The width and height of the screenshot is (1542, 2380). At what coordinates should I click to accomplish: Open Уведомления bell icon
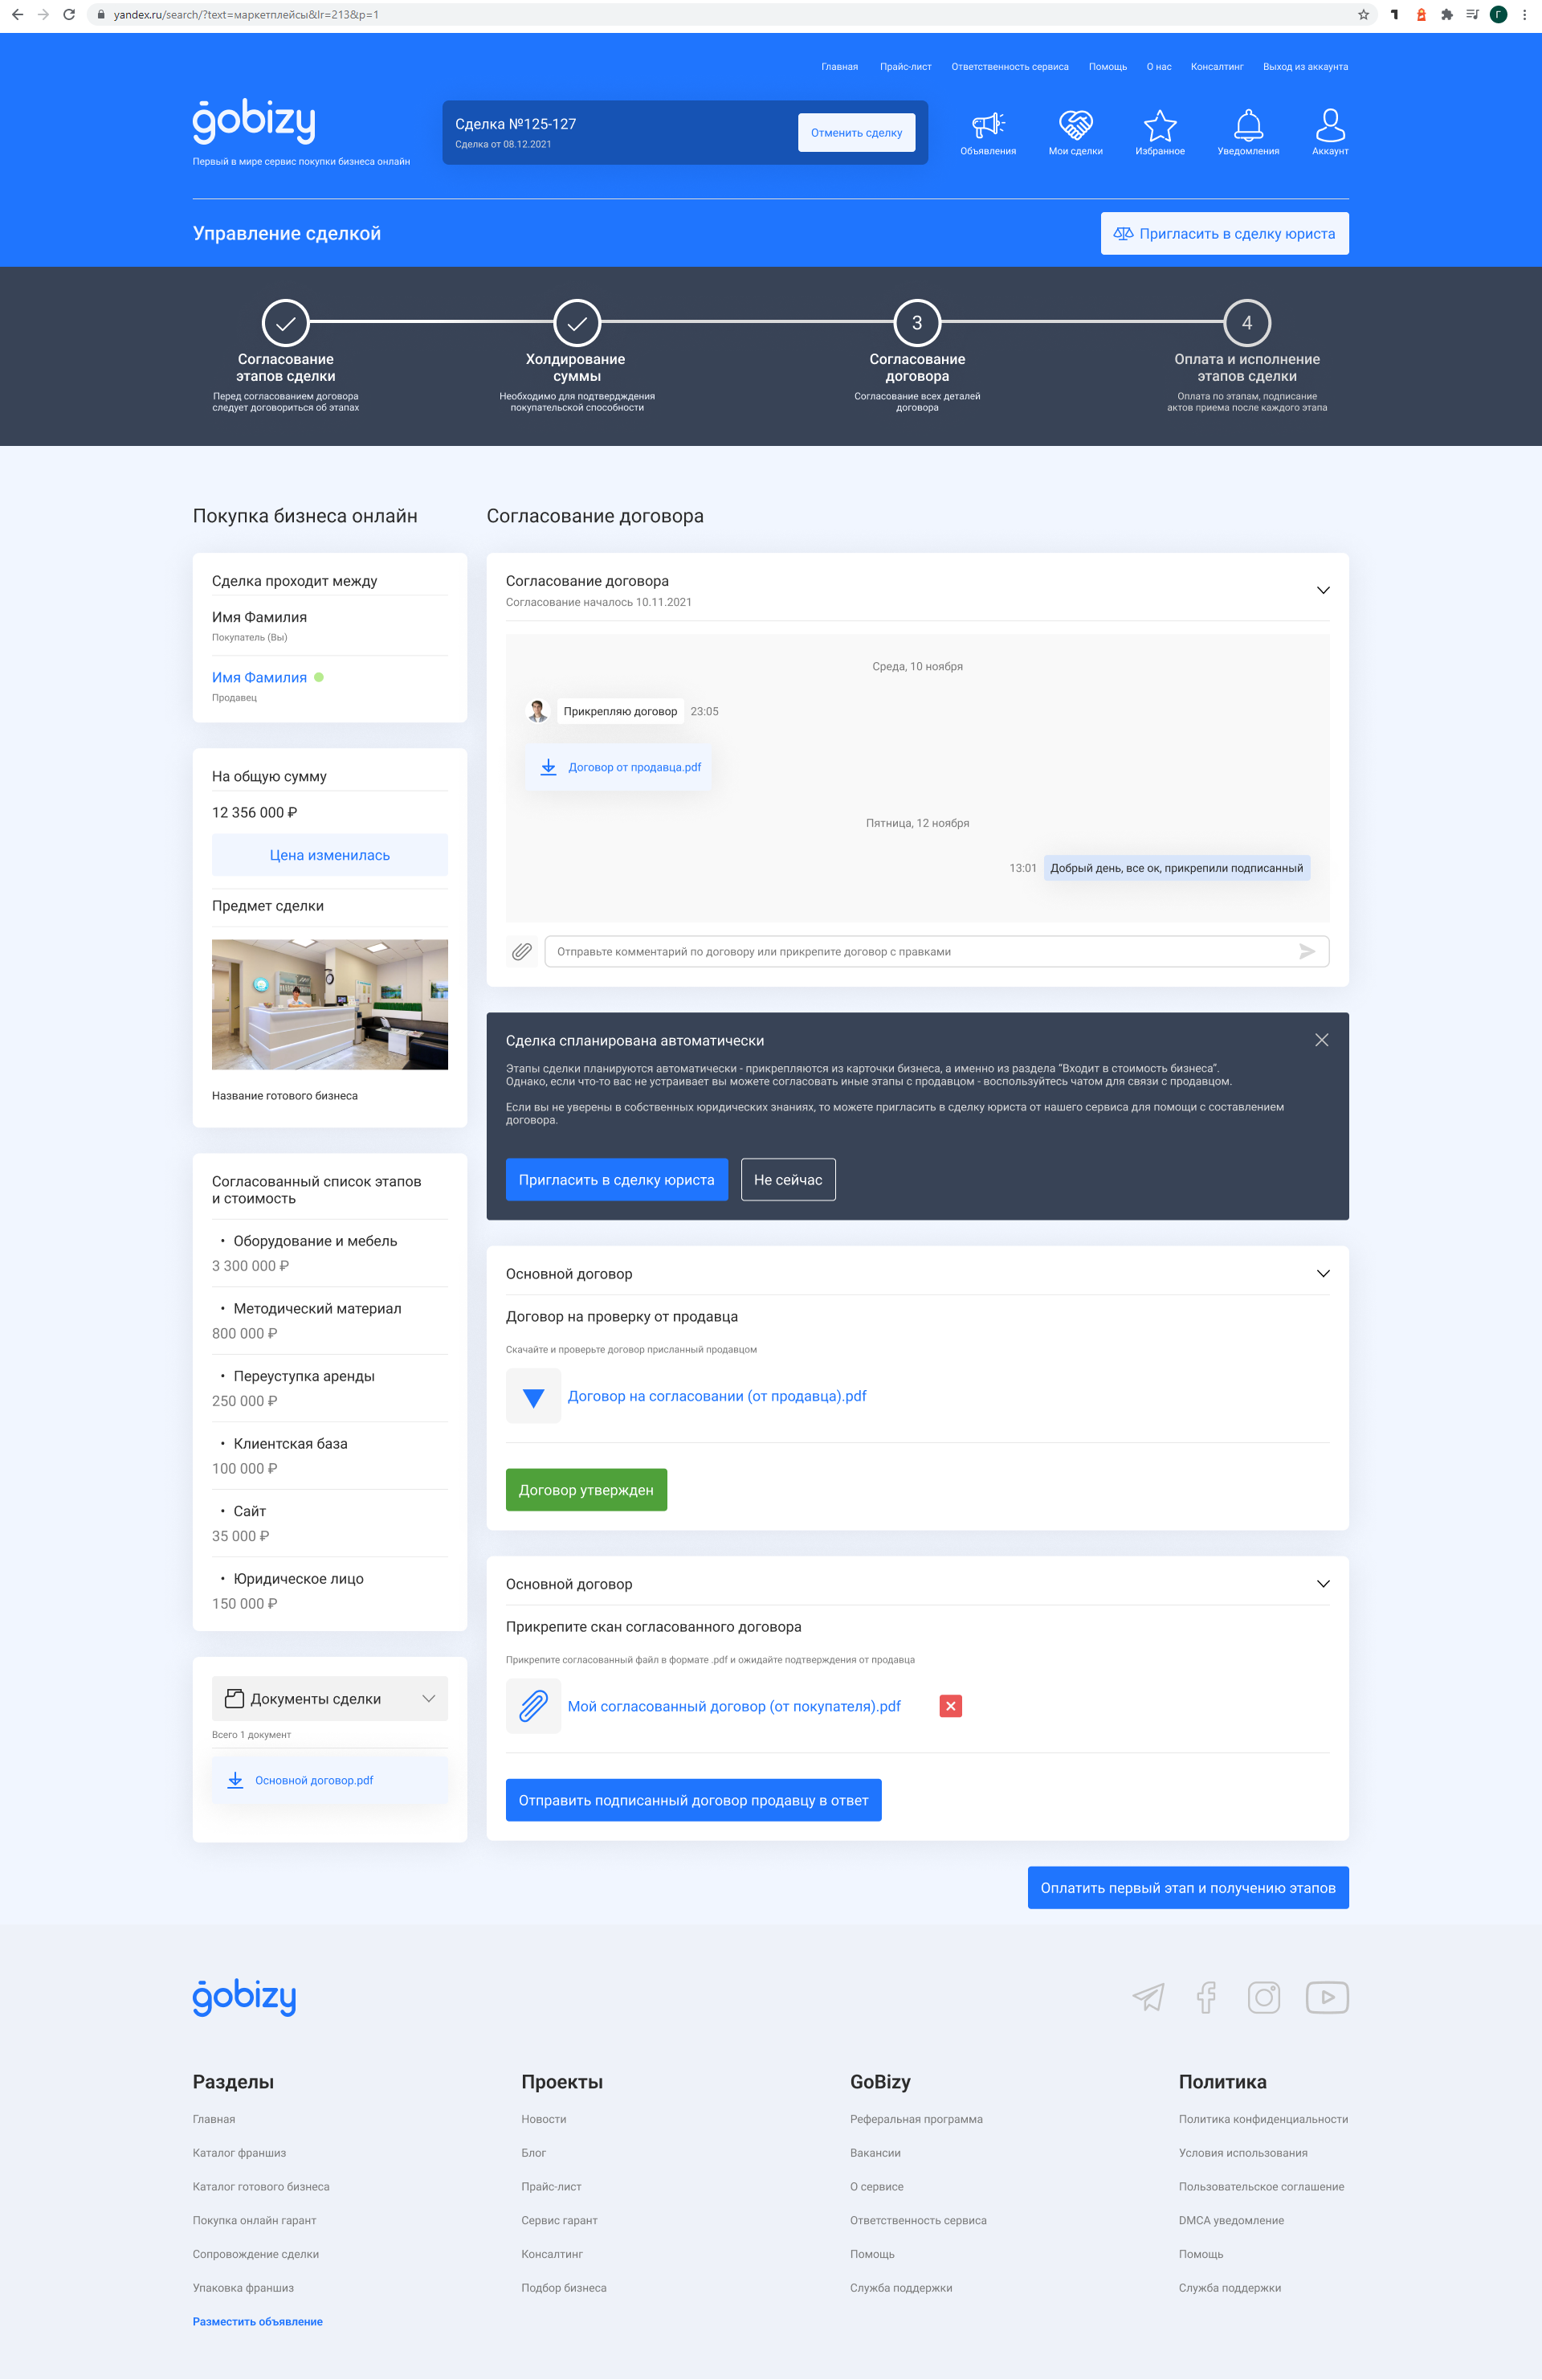click(x=1247, y=126)
